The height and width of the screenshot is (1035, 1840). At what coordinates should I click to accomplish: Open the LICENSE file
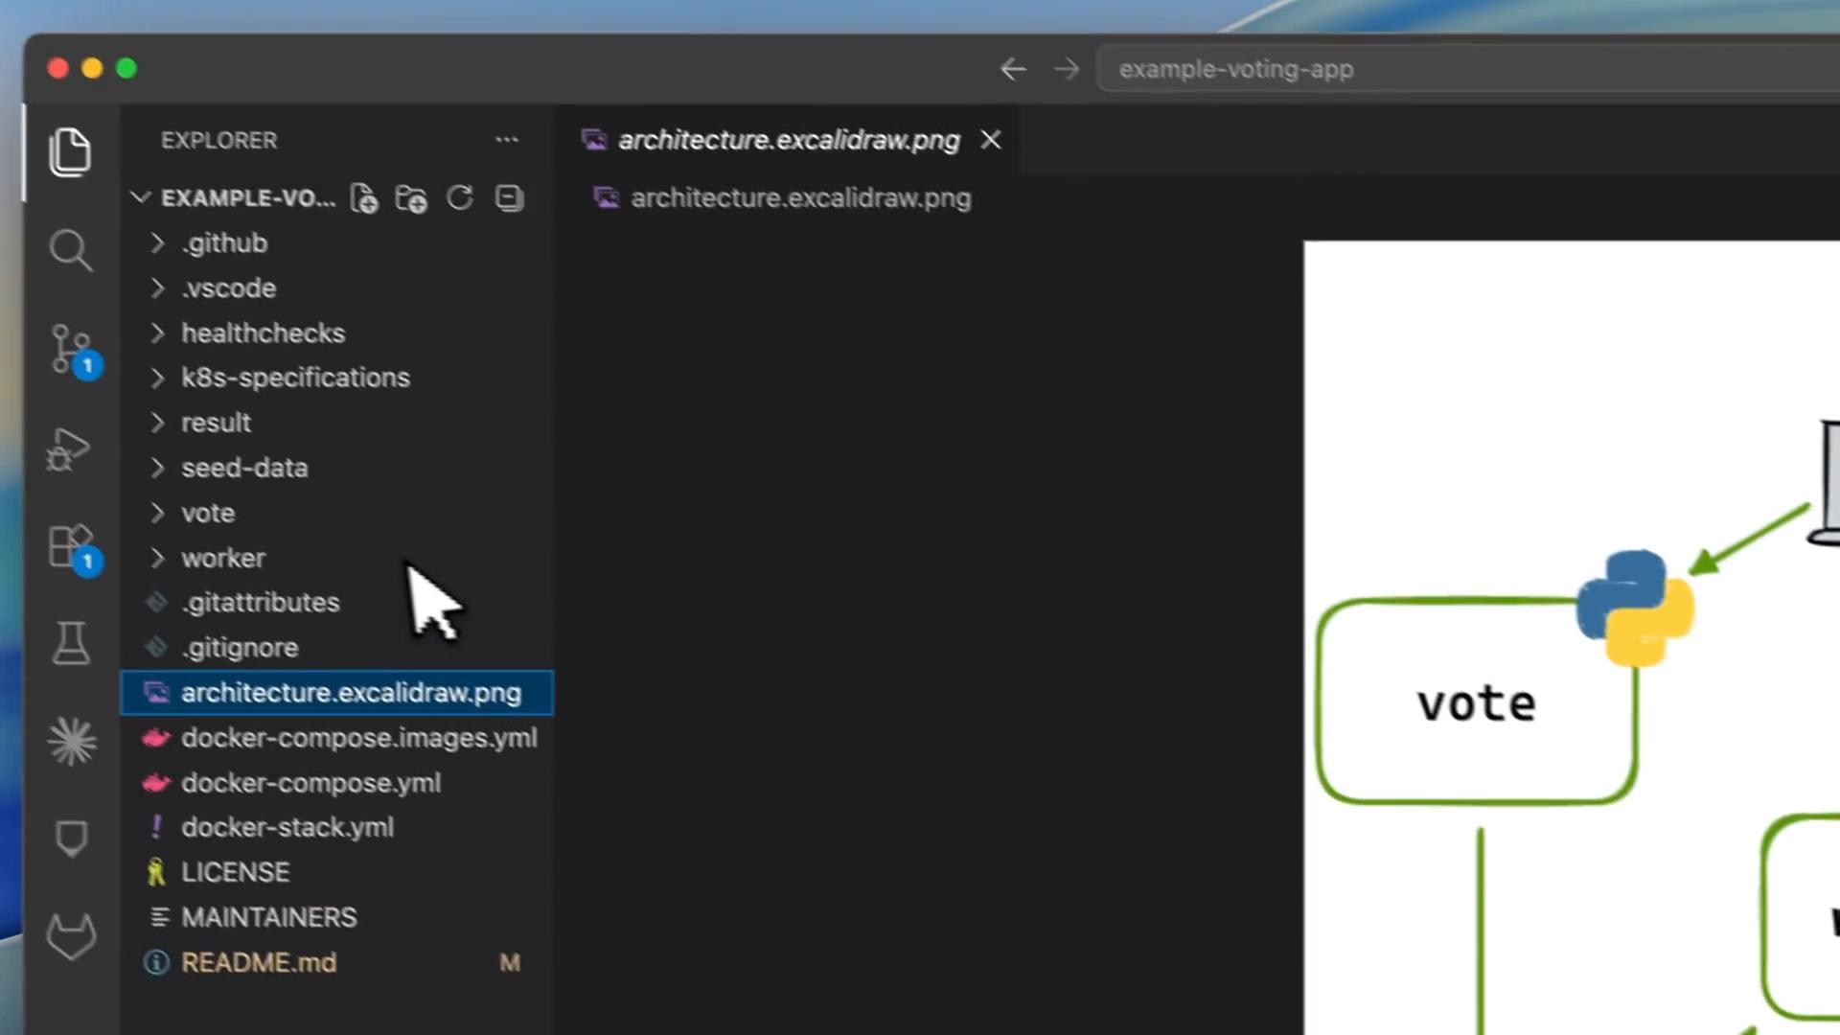(336, 872)
